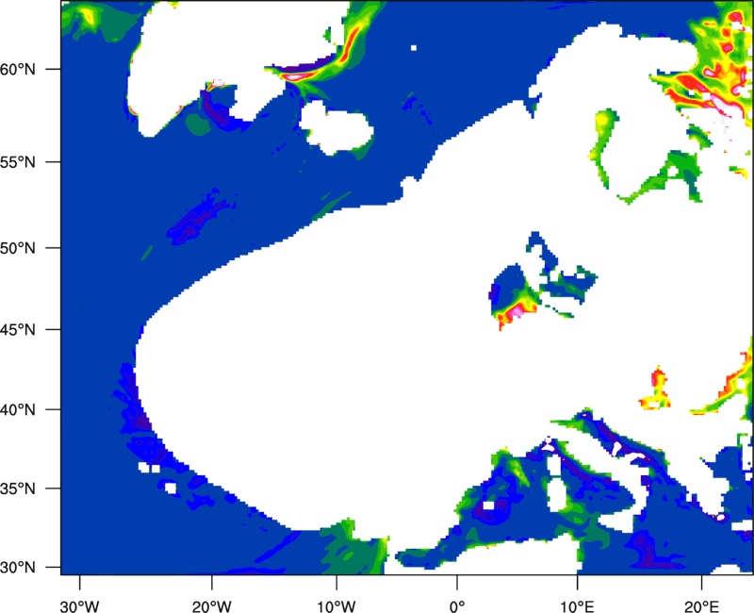Click the 0° longitude label
The height and width of the screenshot is (613, 754).
tap(457, 606)
